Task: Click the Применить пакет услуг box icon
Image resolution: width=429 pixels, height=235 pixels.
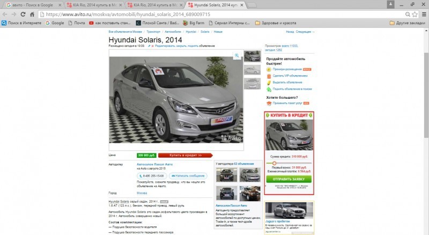Action: (x=269, y=103)
